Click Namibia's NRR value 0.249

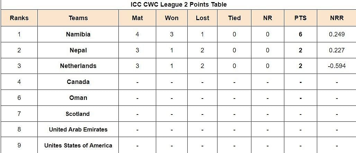click(337, 34)
